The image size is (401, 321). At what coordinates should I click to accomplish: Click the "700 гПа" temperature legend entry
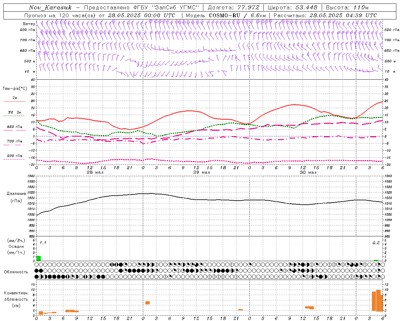click(15, 141)
